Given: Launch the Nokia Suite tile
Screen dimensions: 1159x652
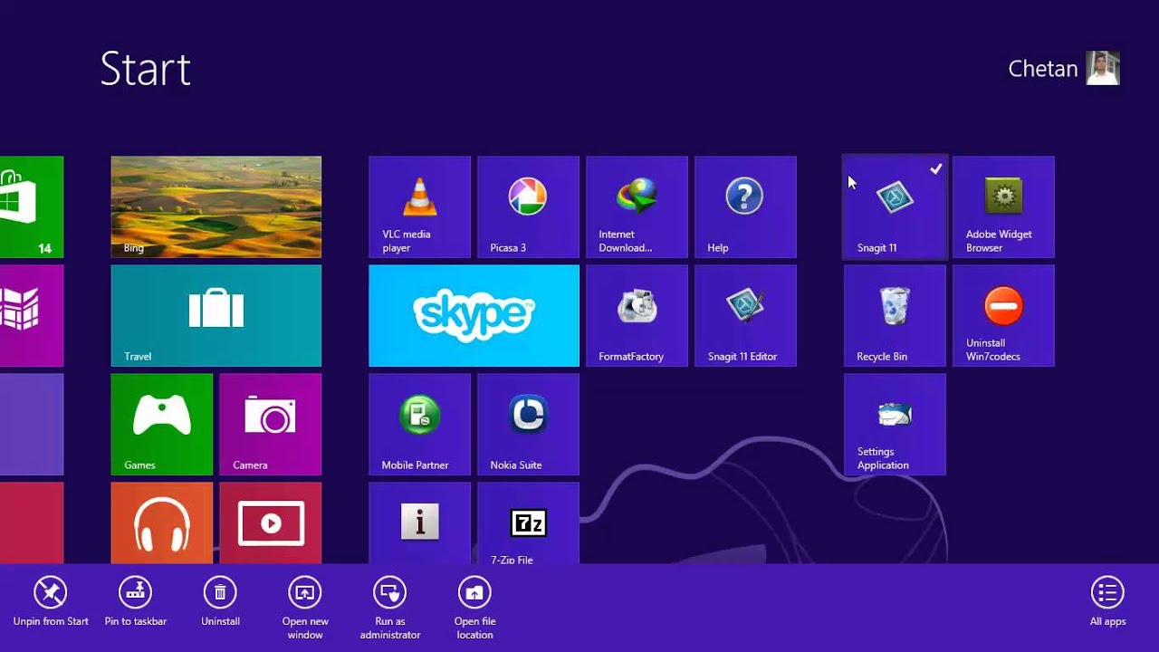Looking at the screenshot, I should [528, 424].
